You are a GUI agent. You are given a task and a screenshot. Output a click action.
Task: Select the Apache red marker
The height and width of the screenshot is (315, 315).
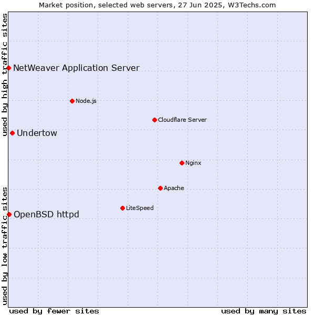click(160, 188)
